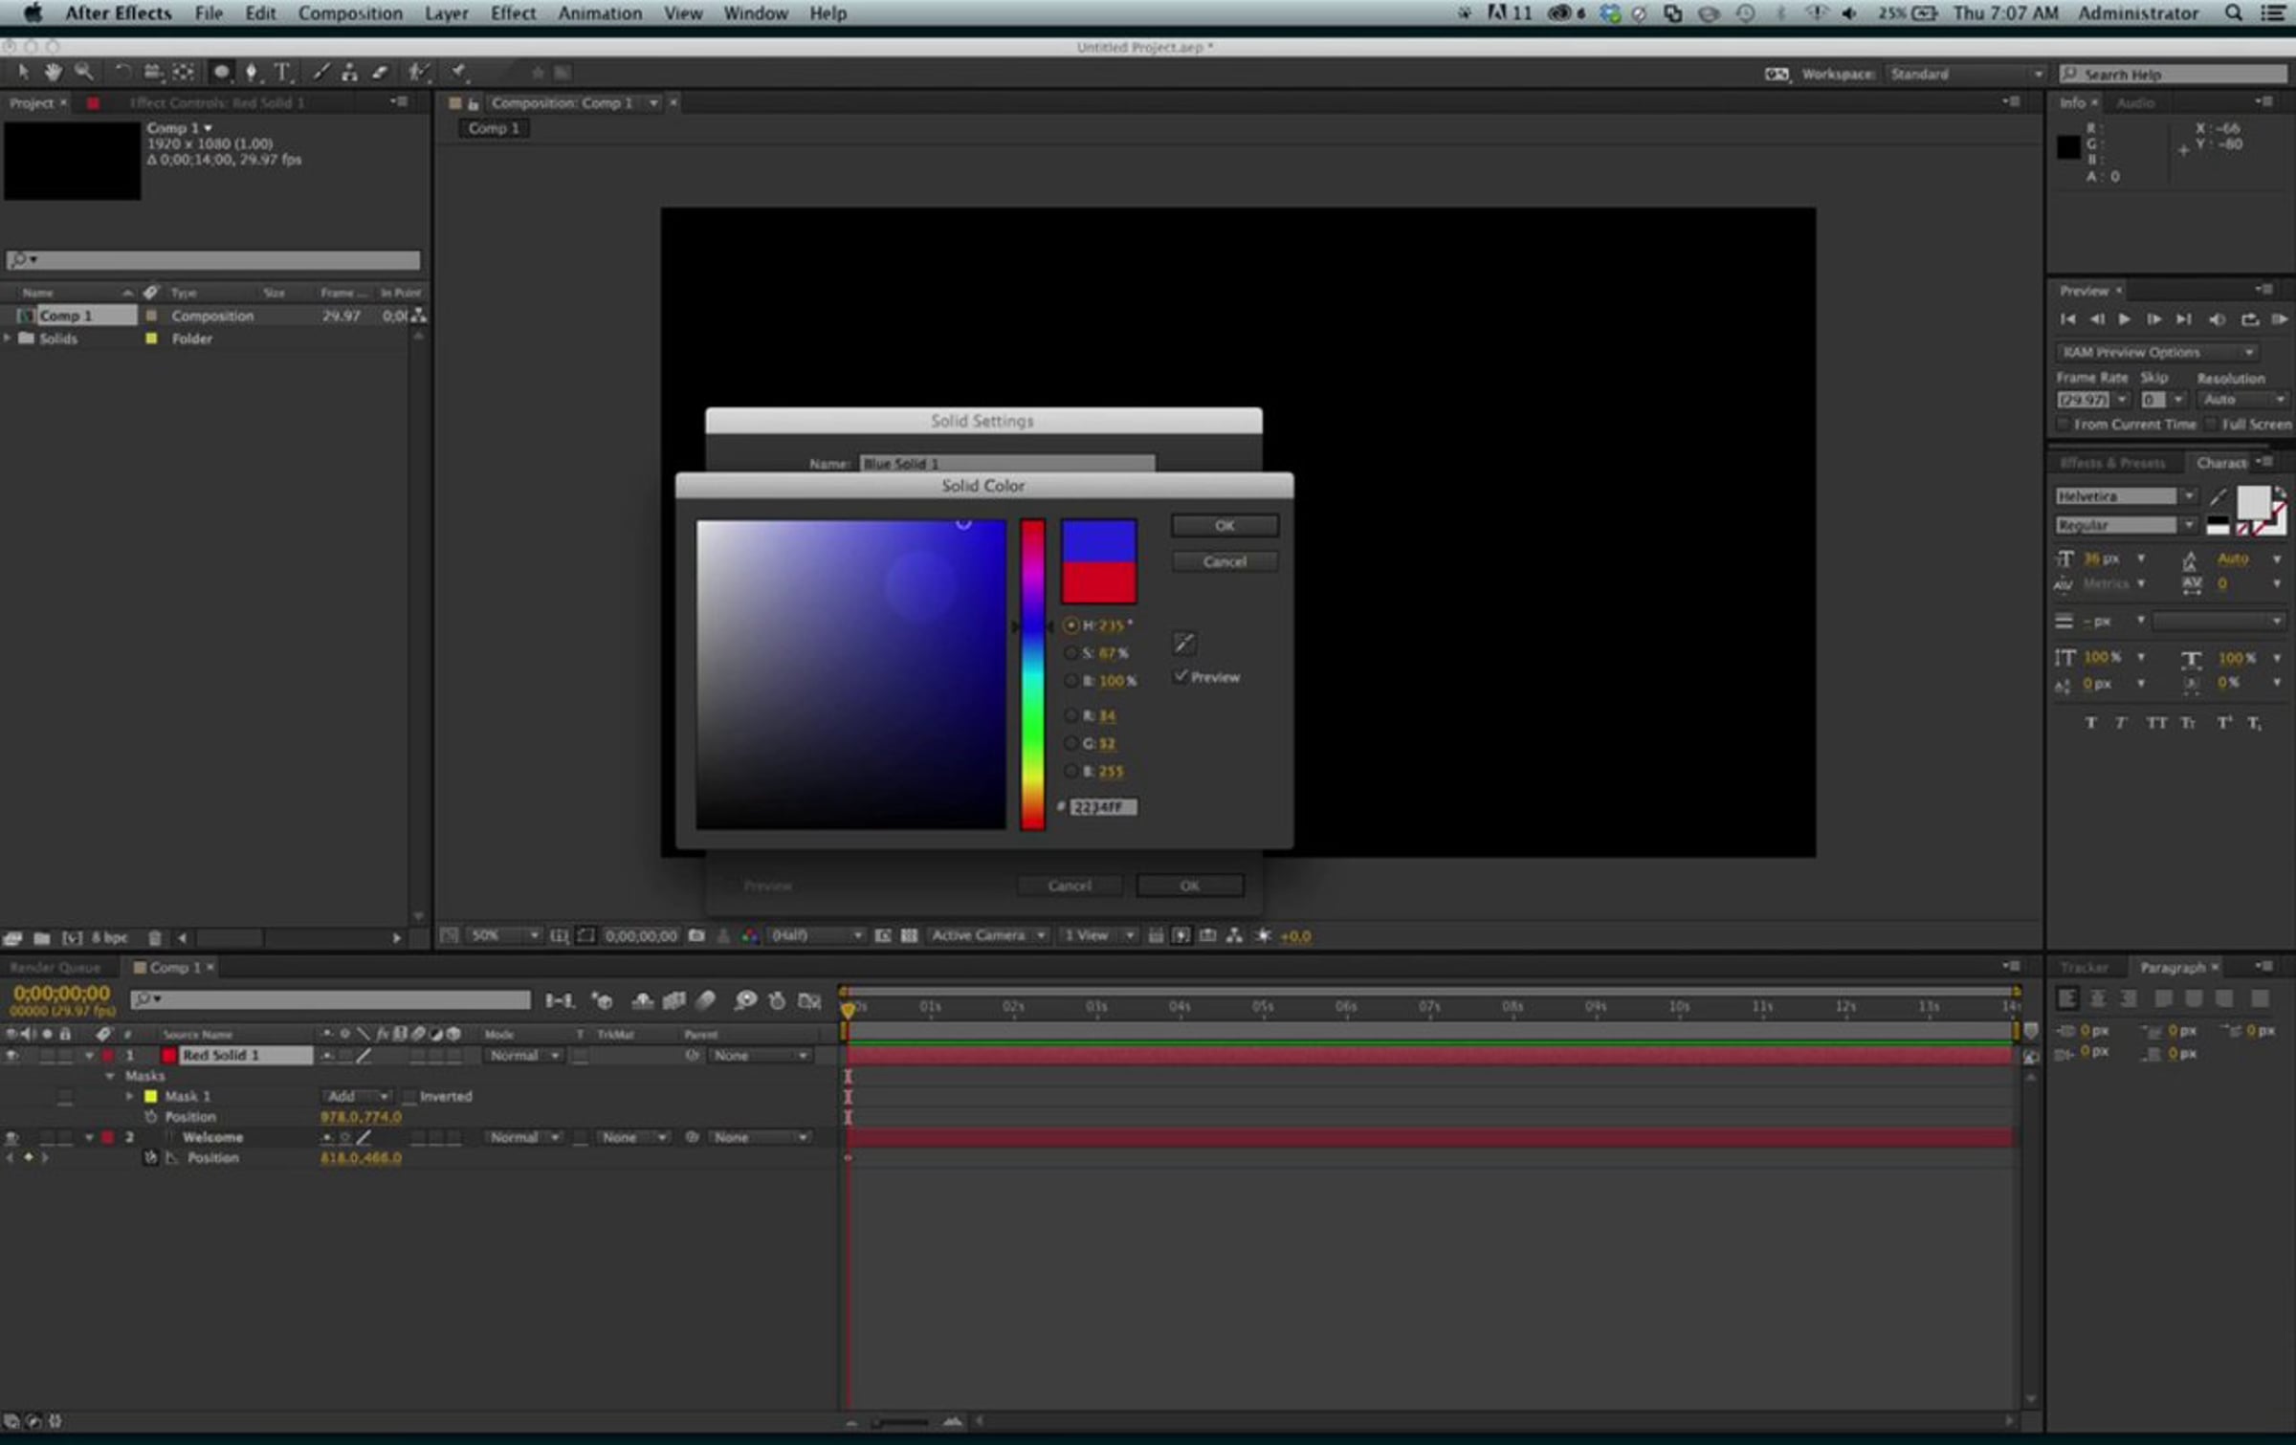
Task: Open the timeline Graph Editor
Action: 809,1000
